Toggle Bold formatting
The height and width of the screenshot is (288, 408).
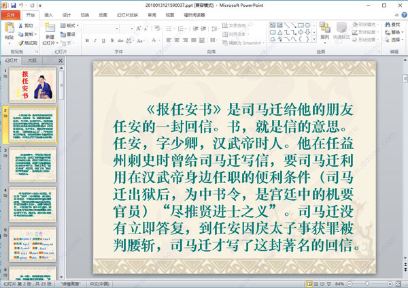coord(87,41)
